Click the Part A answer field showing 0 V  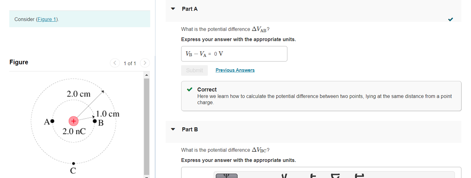click(x=234, y=53)
